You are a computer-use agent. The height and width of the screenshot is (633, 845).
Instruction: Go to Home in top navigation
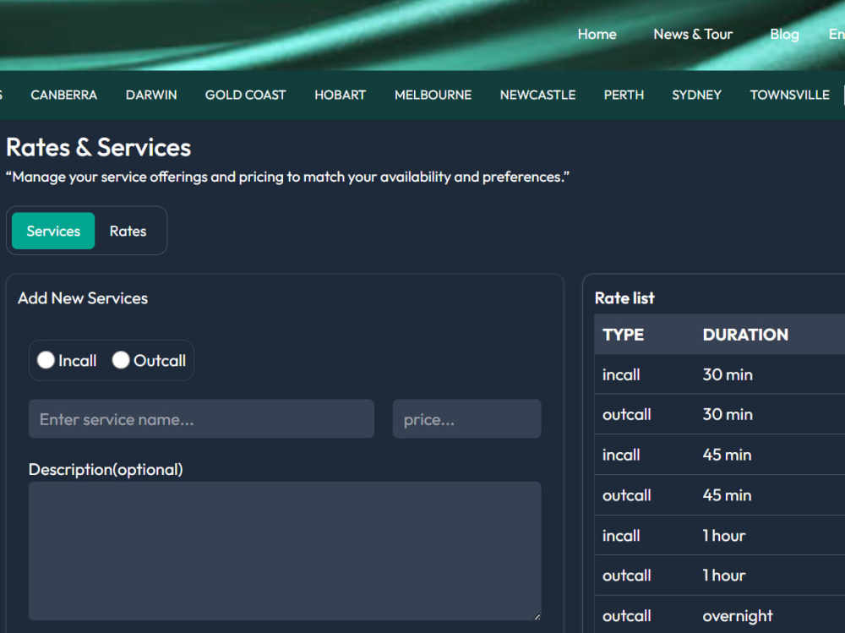pyautogui.click(x=597, y=34)
